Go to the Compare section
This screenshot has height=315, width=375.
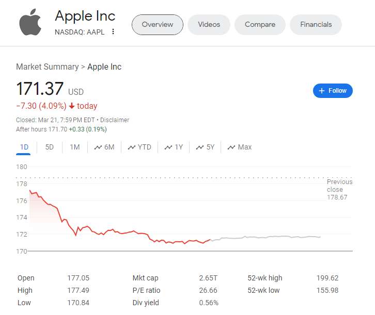point(260,24)
